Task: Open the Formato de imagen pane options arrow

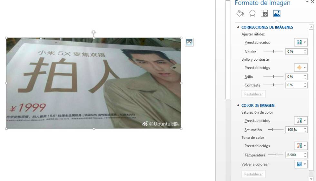Action: (307, 2)
